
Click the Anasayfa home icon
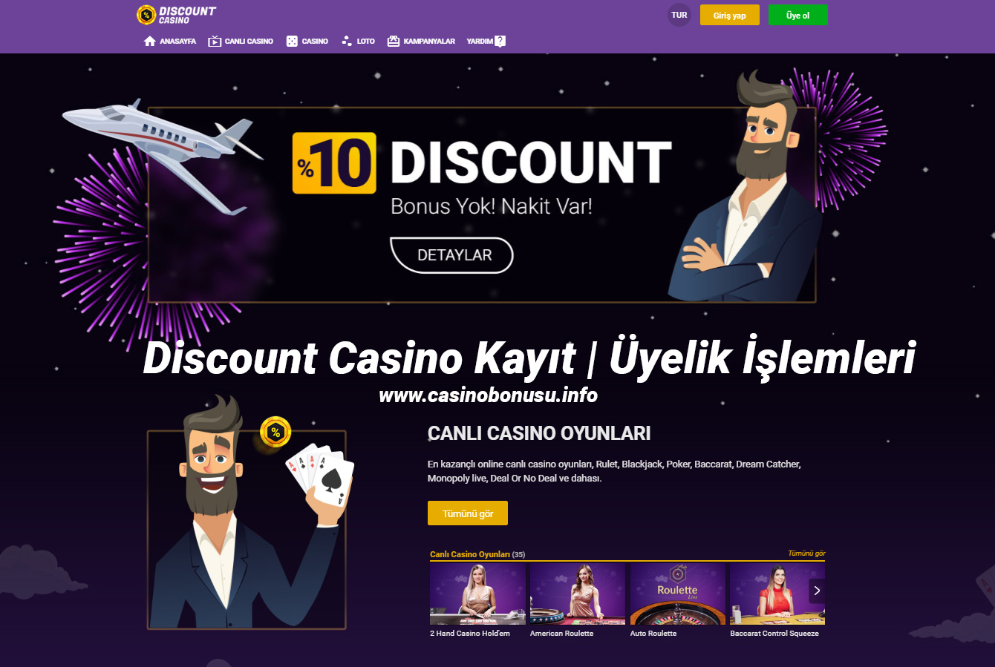point(150,42)
